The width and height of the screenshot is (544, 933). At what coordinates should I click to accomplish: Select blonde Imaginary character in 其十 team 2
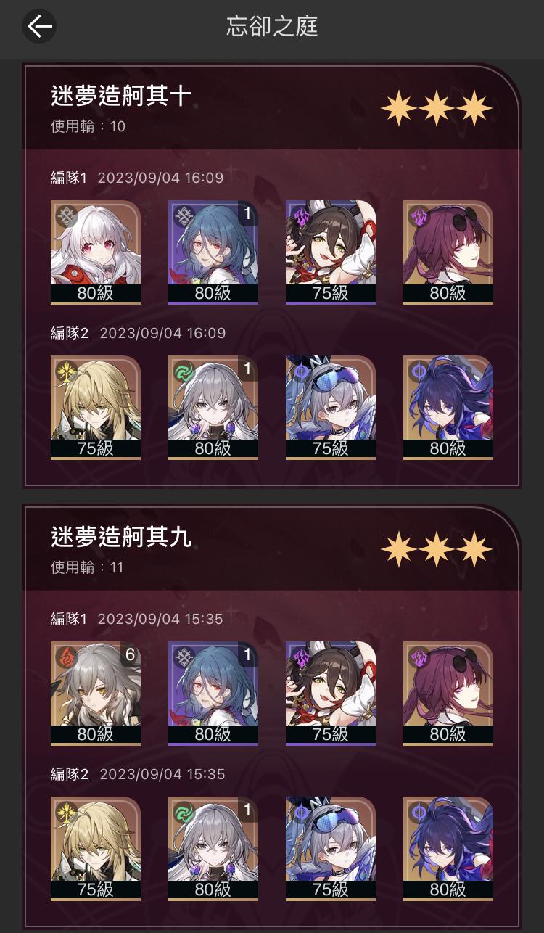[96, 408]
